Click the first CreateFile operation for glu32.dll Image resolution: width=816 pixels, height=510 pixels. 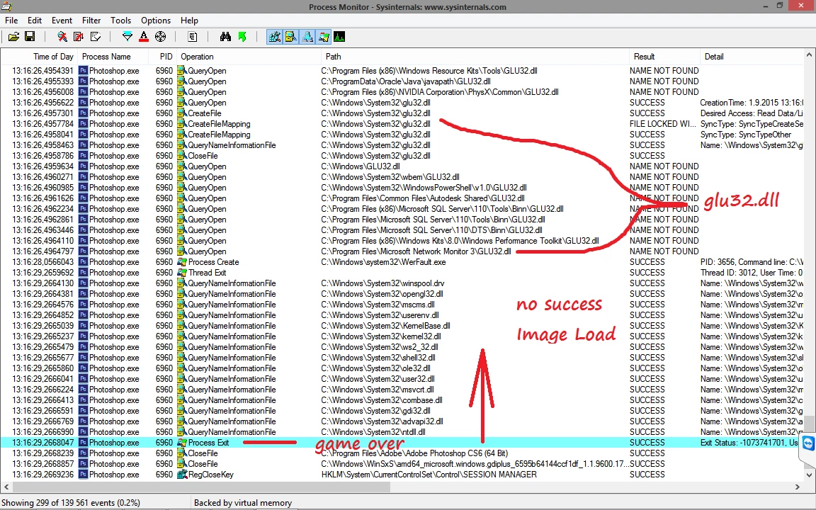click(x=205, y=113)
